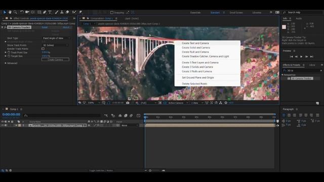Select the Hand tool

tap(10, 12)
